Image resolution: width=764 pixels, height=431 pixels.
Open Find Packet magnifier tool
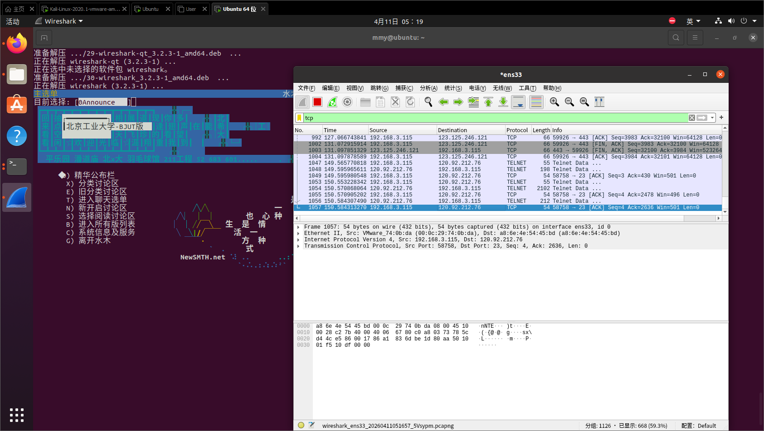click(x=428, y=102)
